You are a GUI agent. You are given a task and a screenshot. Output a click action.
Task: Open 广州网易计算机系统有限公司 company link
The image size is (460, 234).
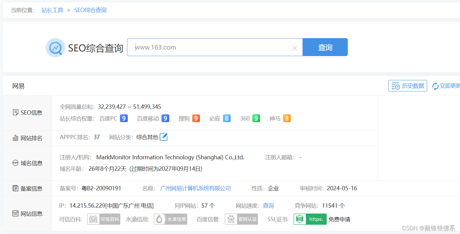point(196,188)
